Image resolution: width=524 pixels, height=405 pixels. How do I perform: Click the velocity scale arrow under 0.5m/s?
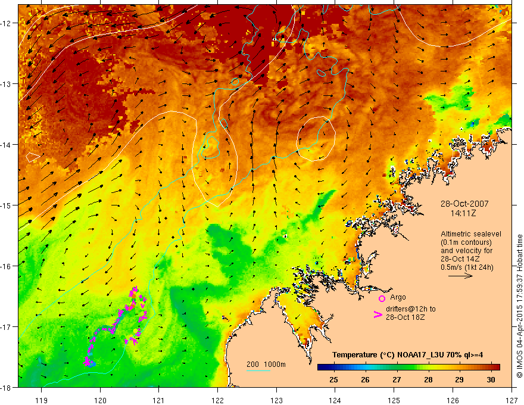click(460, 276)
